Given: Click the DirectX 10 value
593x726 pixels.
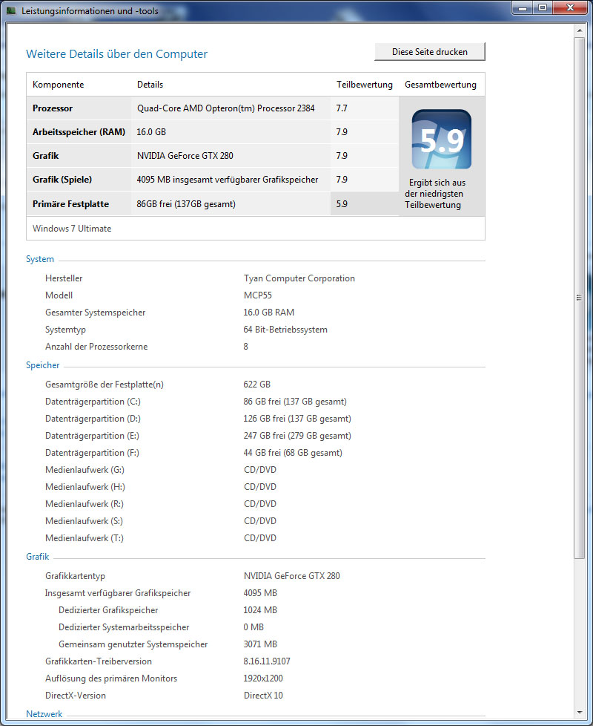Looking at the screenshot, I should [263, 696].
